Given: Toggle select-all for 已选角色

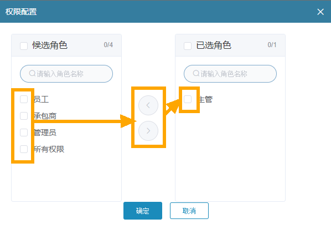Looking at the screenshot, I should (188, 46).
